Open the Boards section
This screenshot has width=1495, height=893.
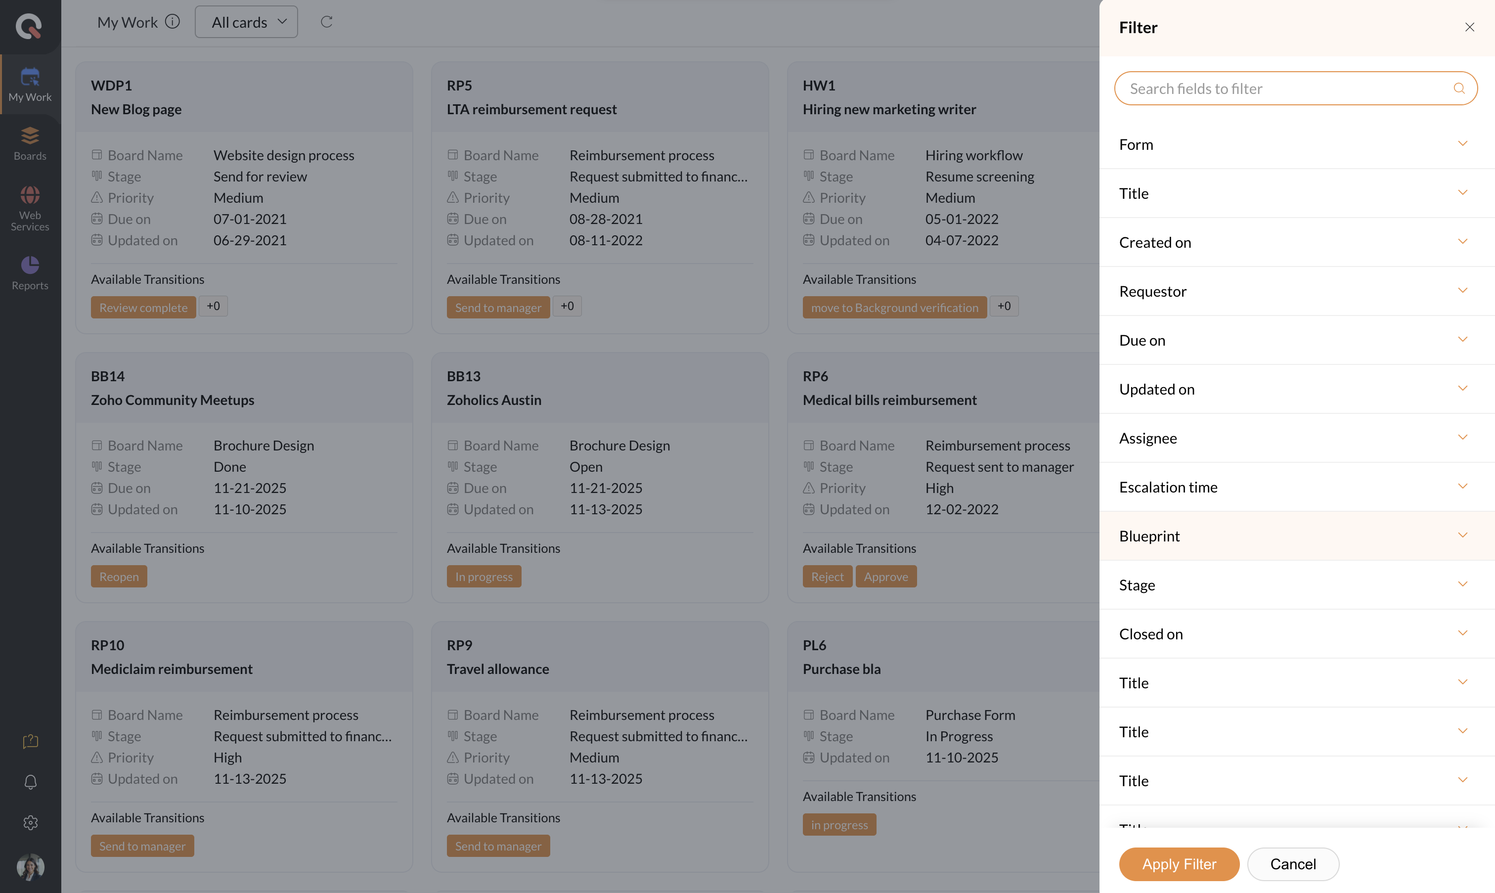(30, 143)
